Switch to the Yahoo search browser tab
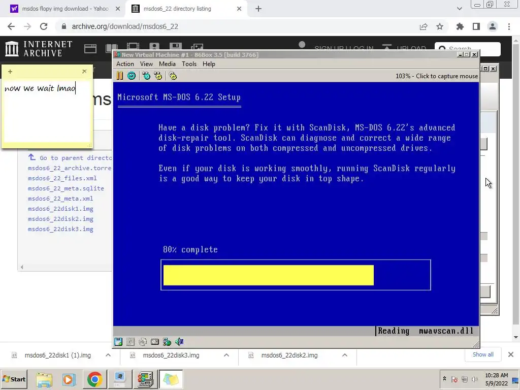 coord(65,9)
